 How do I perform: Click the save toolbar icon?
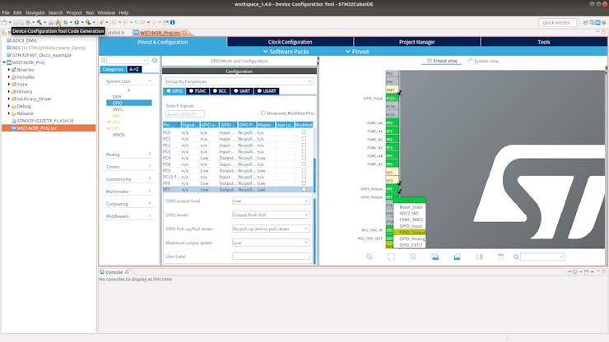pos(16,22)
